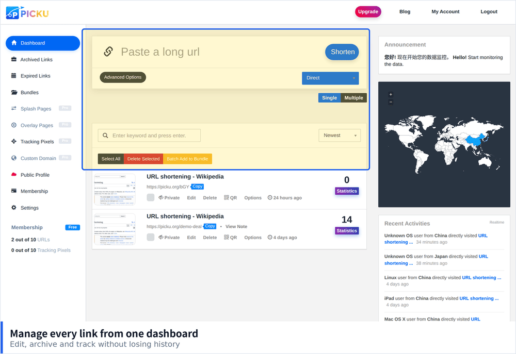Click the Splash Pages arrows icon
Image resolution: width=516 pixels, height=354 pixels.
tap(14, 108)
